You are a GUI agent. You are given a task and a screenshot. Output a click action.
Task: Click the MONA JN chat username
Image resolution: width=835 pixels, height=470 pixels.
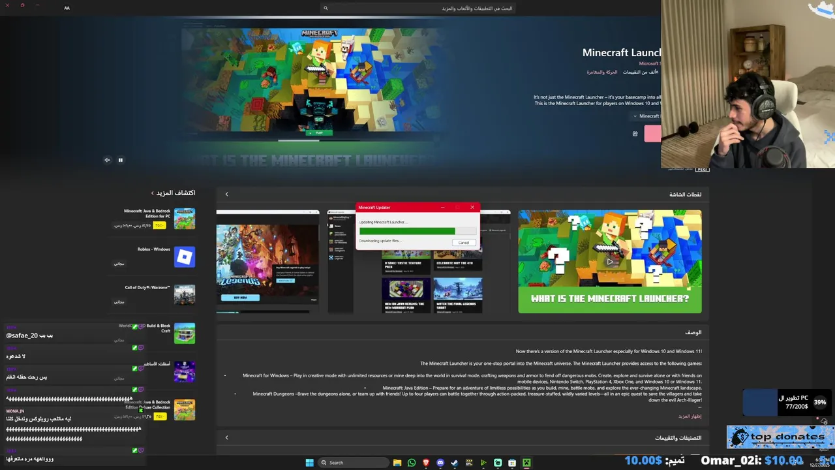coord(15,411)
